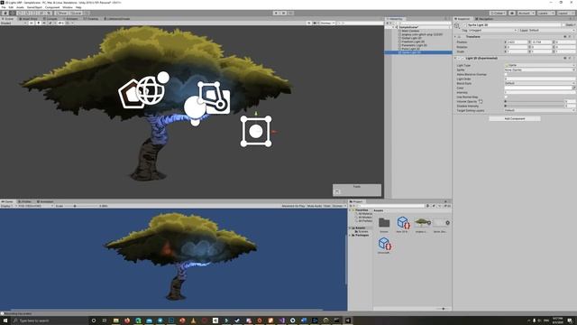Open the Account dropdown

526,13
